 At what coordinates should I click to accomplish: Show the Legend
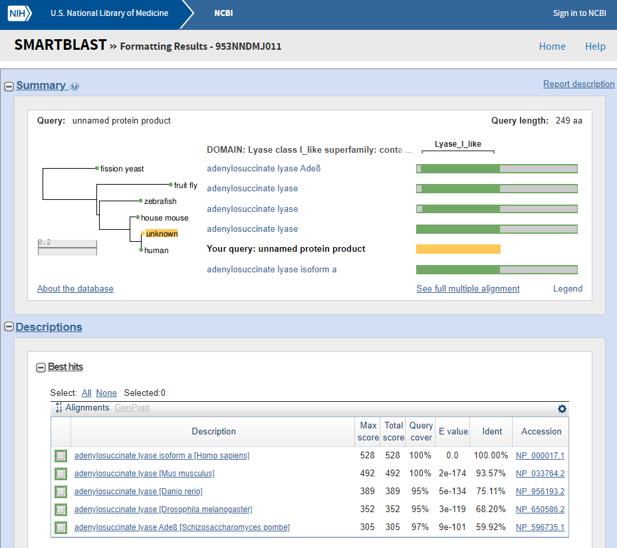pos(567,288)
